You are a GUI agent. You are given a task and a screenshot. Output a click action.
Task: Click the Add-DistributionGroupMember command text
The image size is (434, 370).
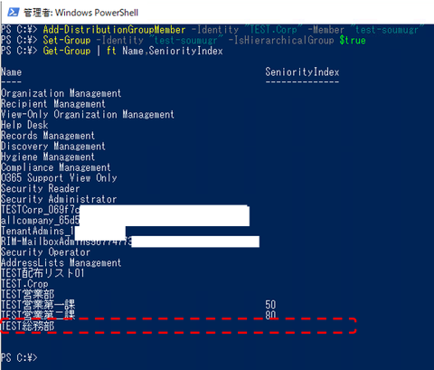coord(114,30)
